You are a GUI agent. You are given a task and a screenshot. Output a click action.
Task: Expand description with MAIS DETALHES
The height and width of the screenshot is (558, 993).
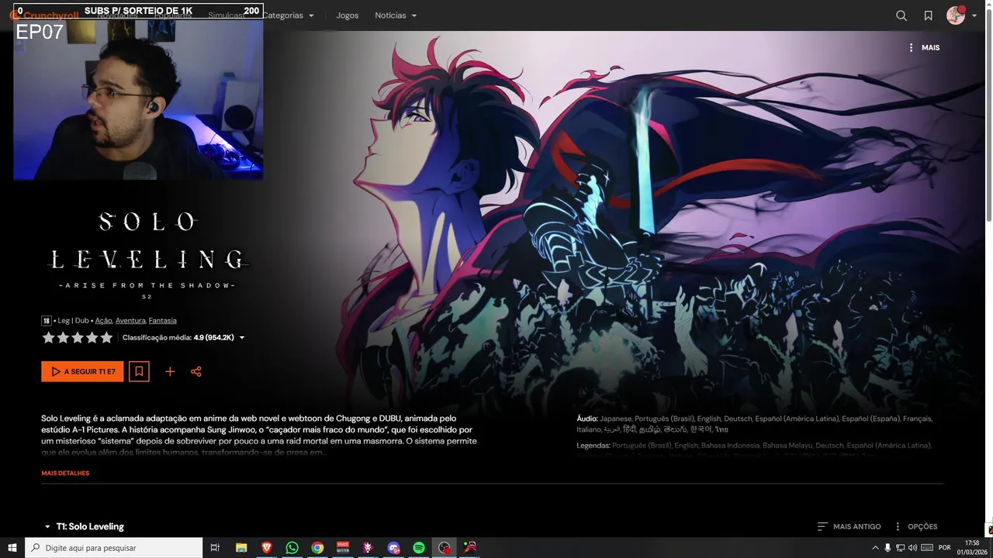tap(65, 473)
